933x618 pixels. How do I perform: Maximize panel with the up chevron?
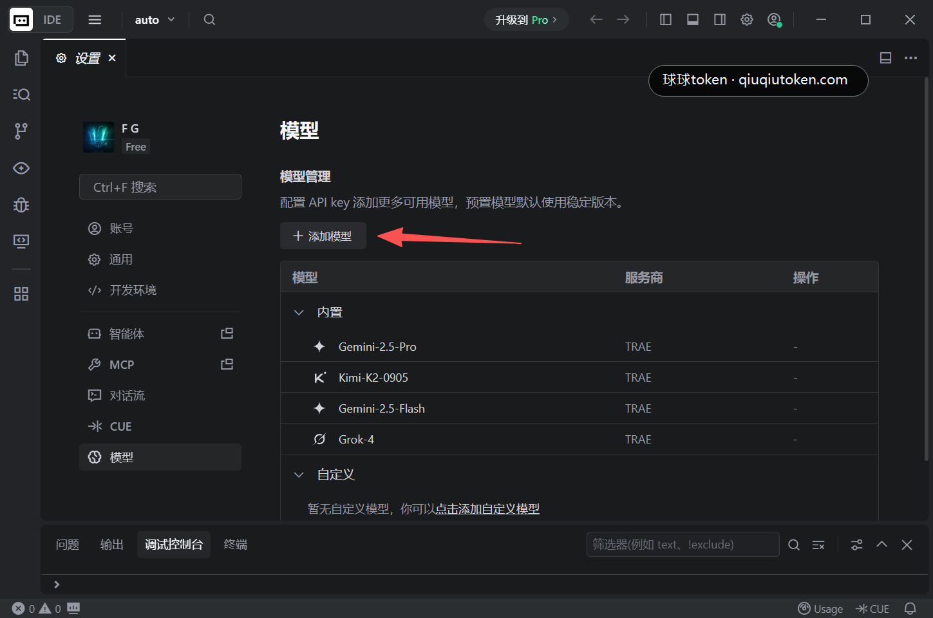[882, 545]
